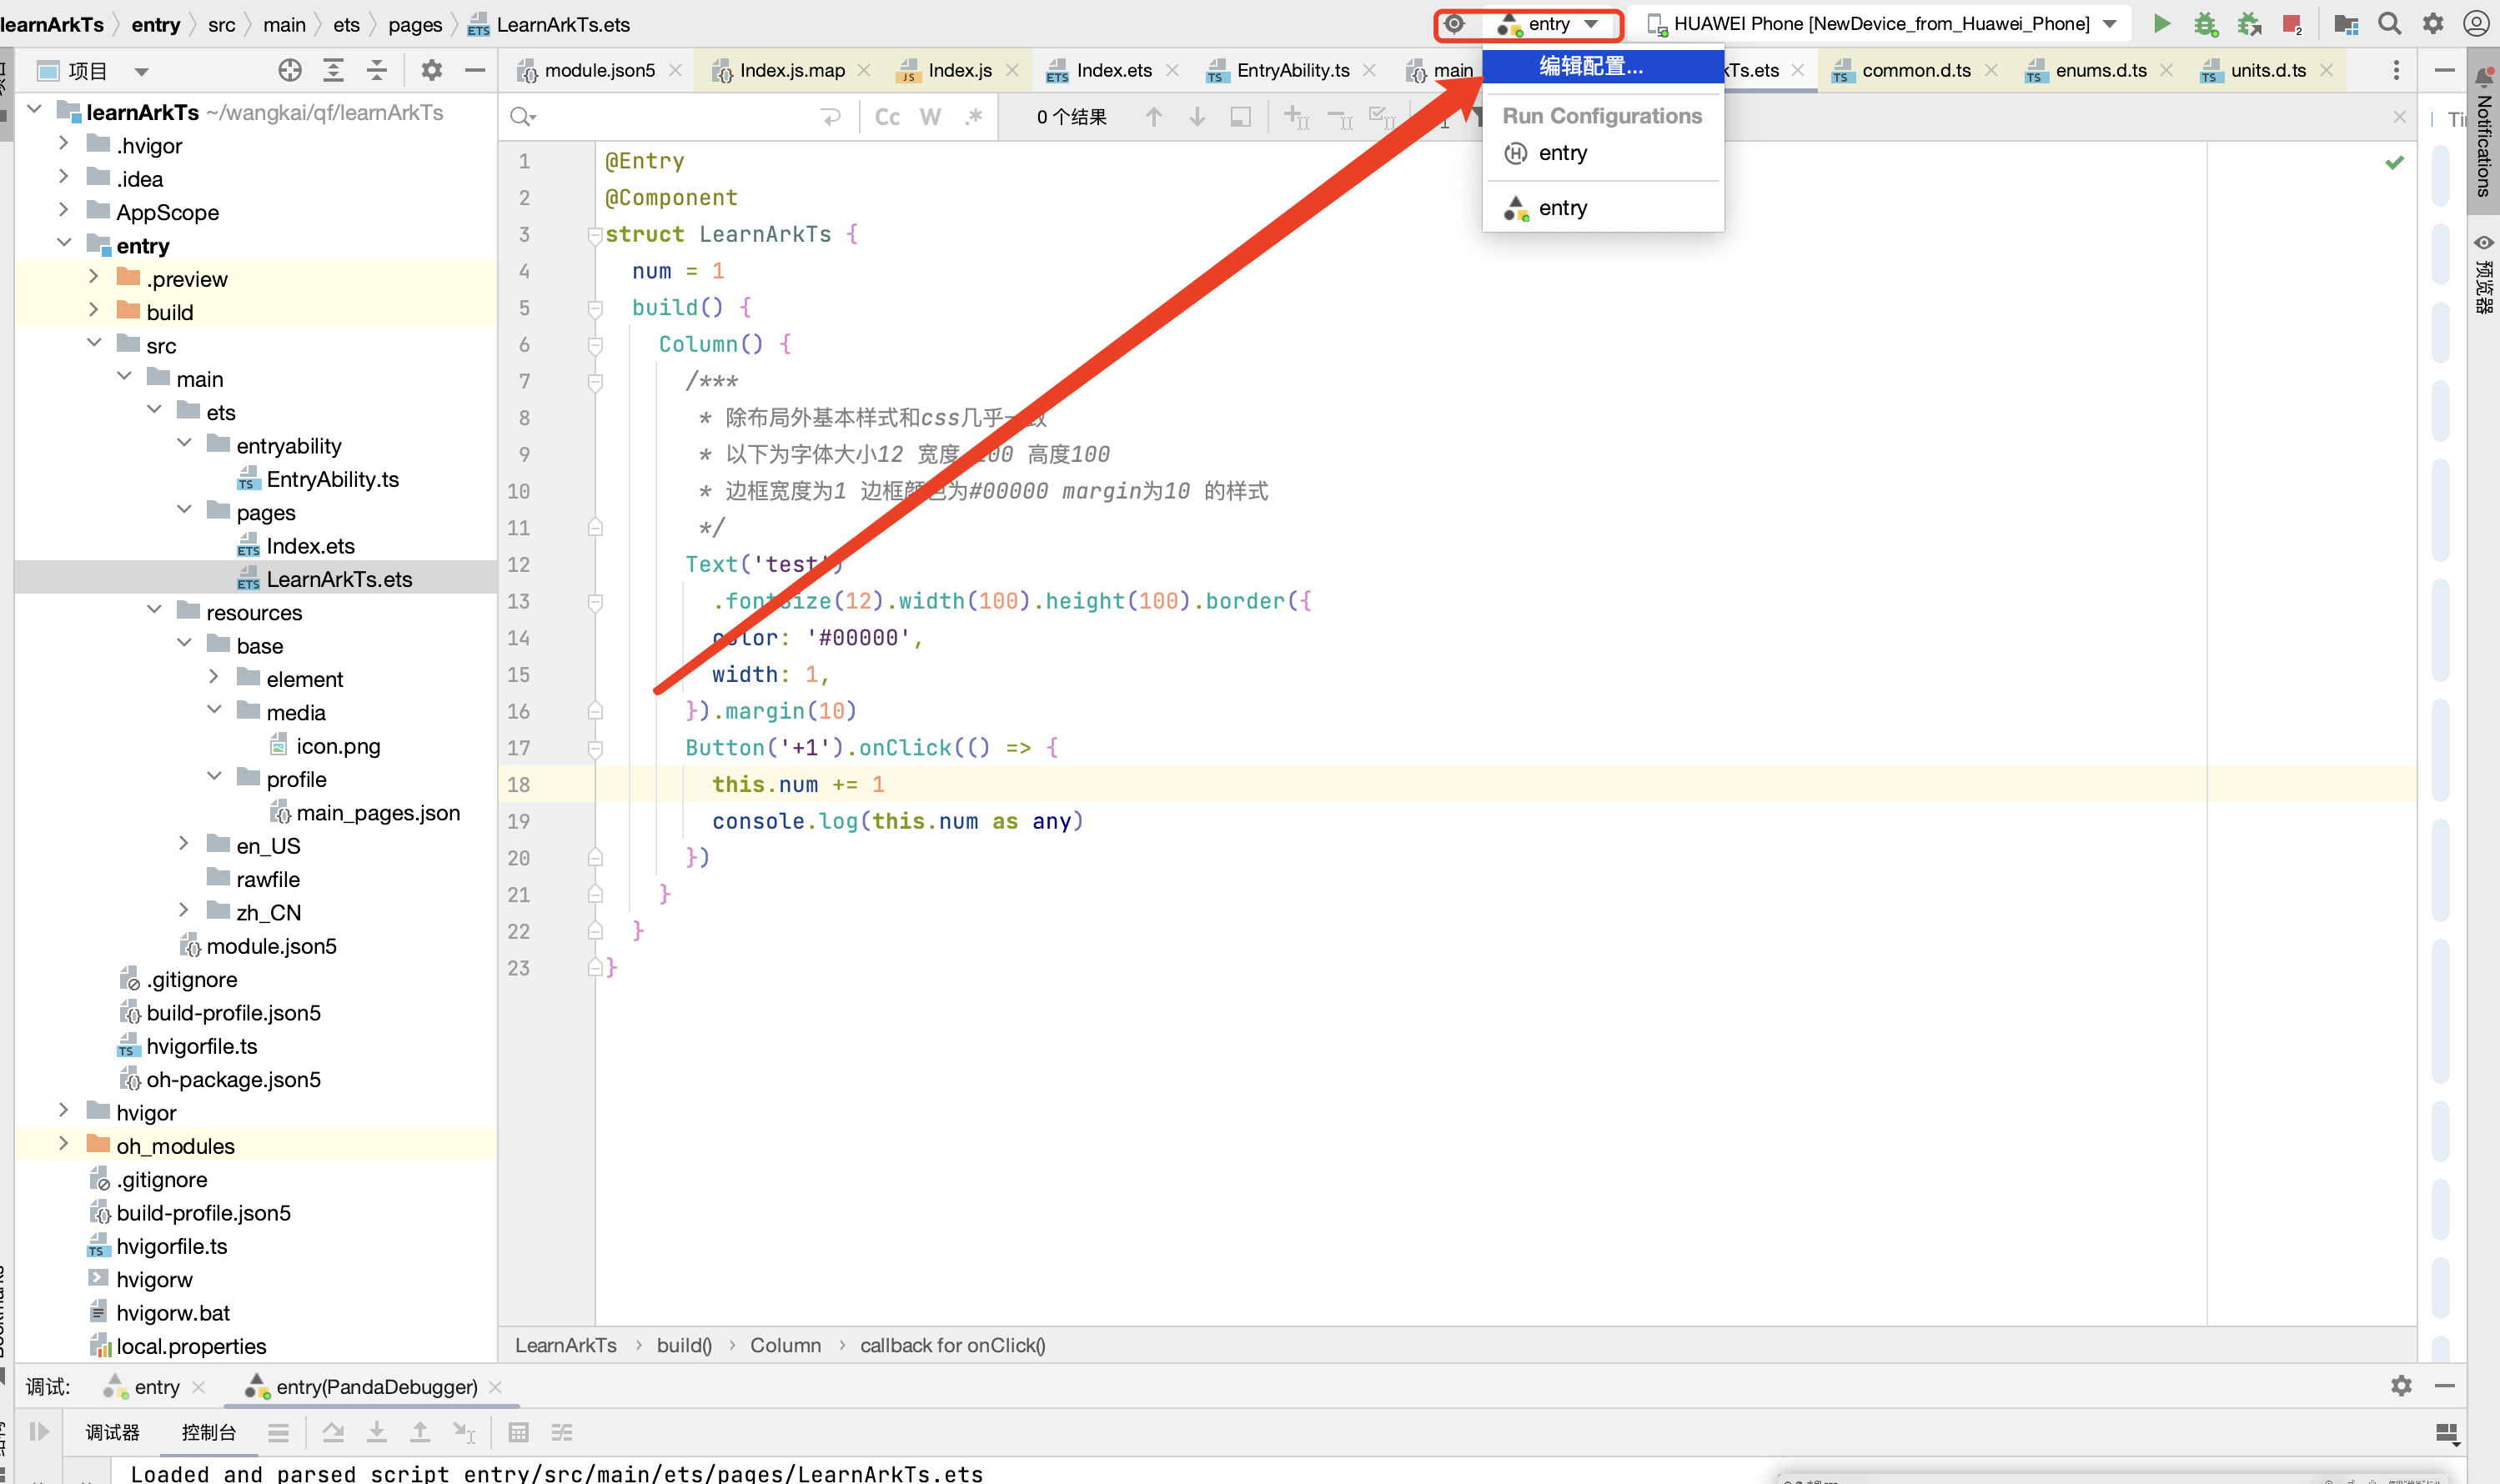The image size is (2500, 1484).
Task: Collapse the resources folder
Action: tap(155, 611)
